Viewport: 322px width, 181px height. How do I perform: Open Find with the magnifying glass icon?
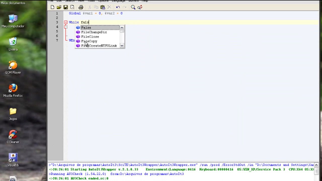(x=133, y=7)
